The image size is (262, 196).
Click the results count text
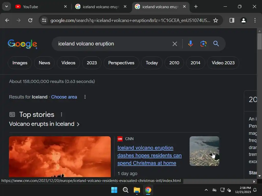[x=52, y=81]
